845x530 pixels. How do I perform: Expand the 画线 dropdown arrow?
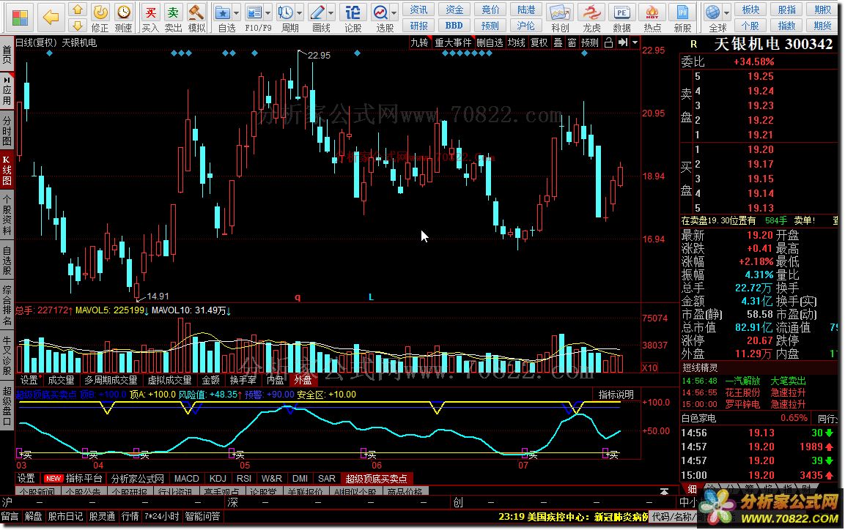click(x=331, y=12)
